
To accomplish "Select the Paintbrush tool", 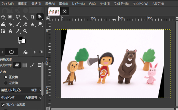I will 18,24.
